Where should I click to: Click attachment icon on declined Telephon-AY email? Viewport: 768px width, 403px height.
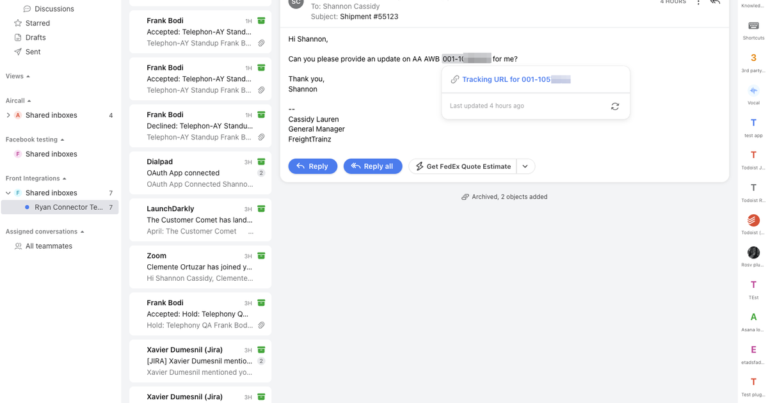[261, 137]
